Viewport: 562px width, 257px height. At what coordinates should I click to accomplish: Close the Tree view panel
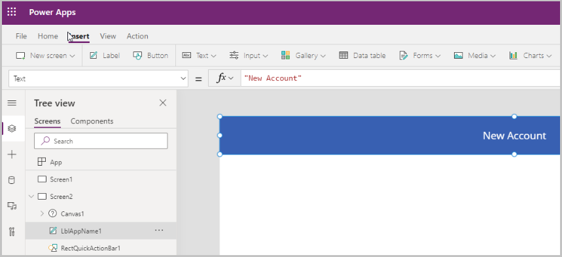click(163, 103)
